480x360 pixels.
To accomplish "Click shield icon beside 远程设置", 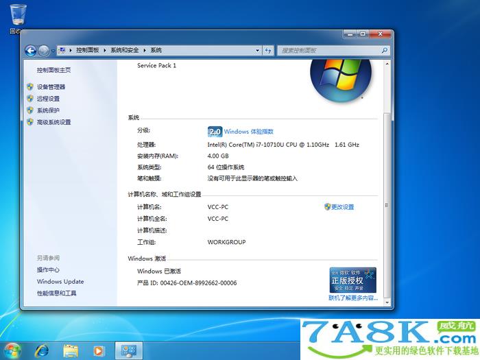I will pos(30,98).
